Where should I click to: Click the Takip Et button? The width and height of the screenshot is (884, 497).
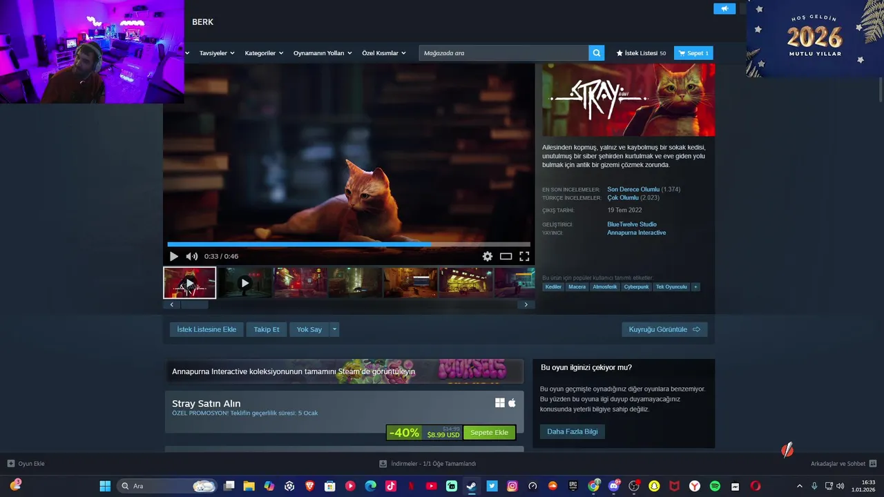267,329
